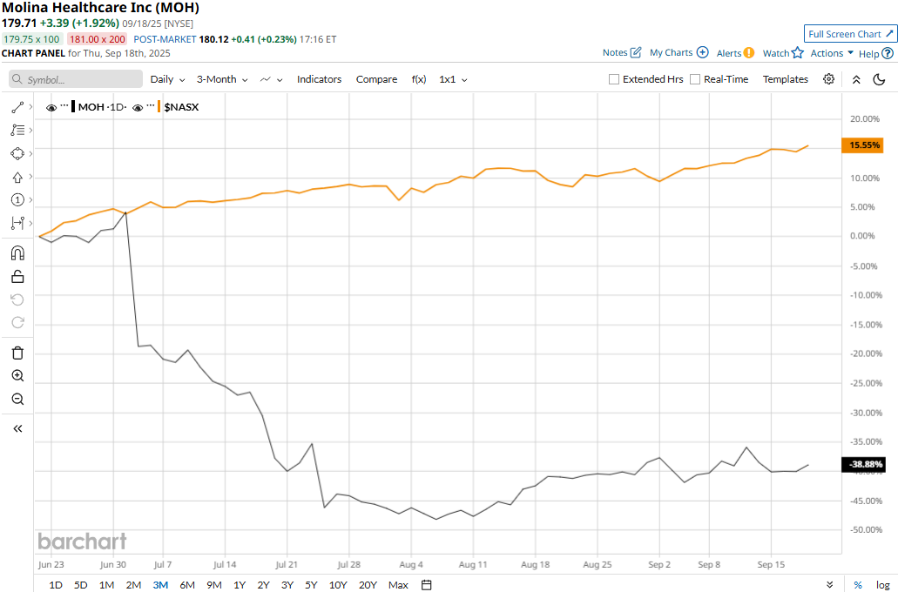This screenshot has width=898, height=592.
Task: Click the orange $NASX legend color bar
Action: point(159,106)
